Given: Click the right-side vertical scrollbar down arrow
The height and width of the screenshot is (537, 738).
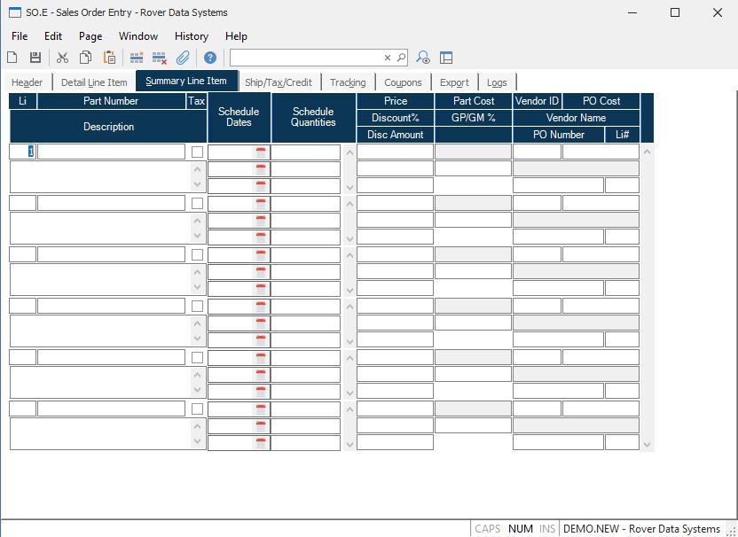Looking at the screenshot, I should (647, 444).
